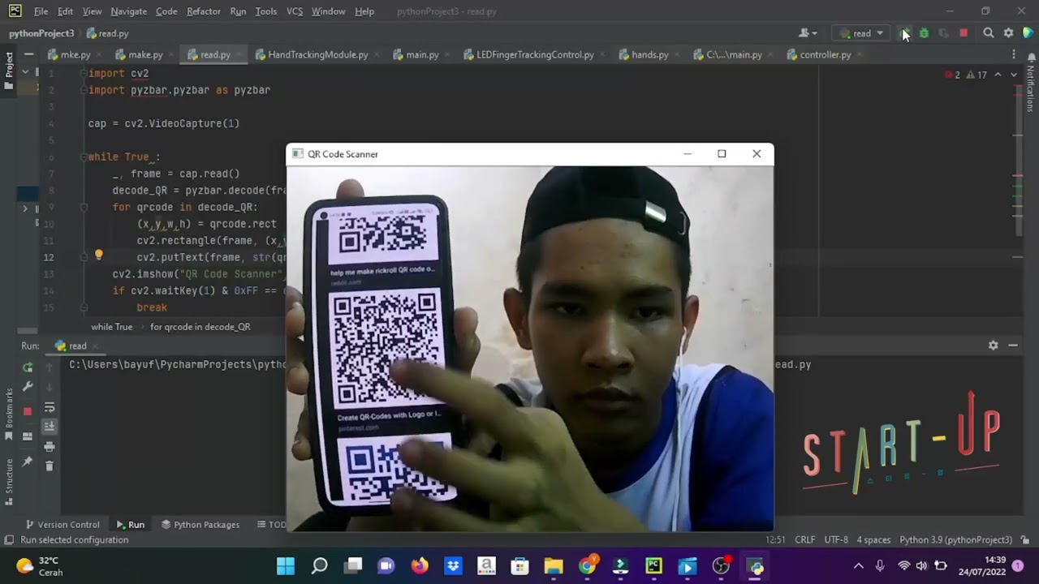Open the VCS menu

tap(295, 11)
